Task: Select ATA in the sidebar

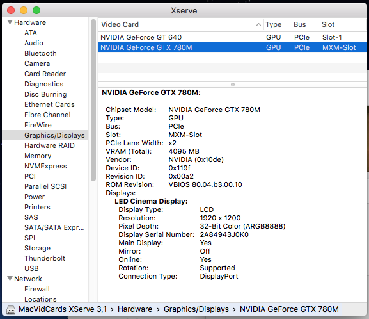Action: point(31,33)
